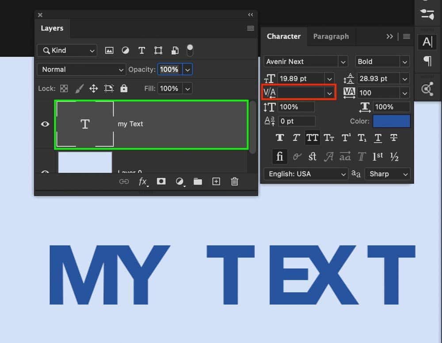Create a new layer
442x343 pixels.
216,181
